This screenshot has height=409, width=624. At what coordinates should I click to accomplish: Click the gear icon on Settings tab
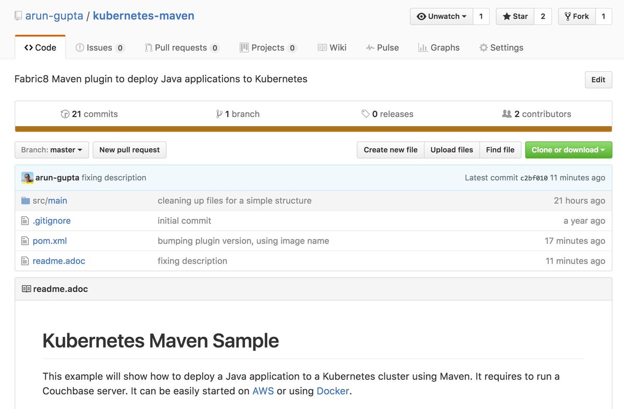(484, 48)
